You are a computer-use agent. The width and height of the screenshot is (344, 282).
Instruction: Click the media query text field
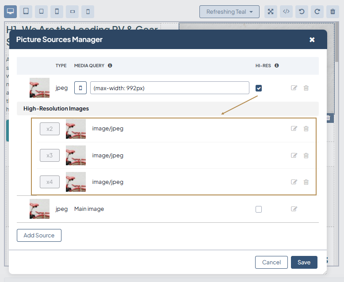(x=170, y=88)
